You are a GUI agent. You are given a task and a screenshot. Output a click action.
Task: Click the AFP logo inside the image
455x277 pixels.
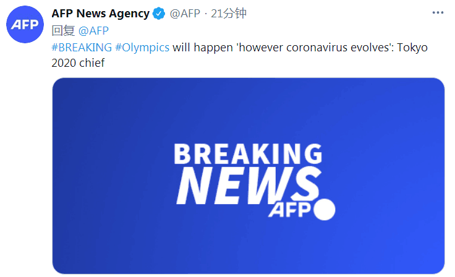coord(291,210)
